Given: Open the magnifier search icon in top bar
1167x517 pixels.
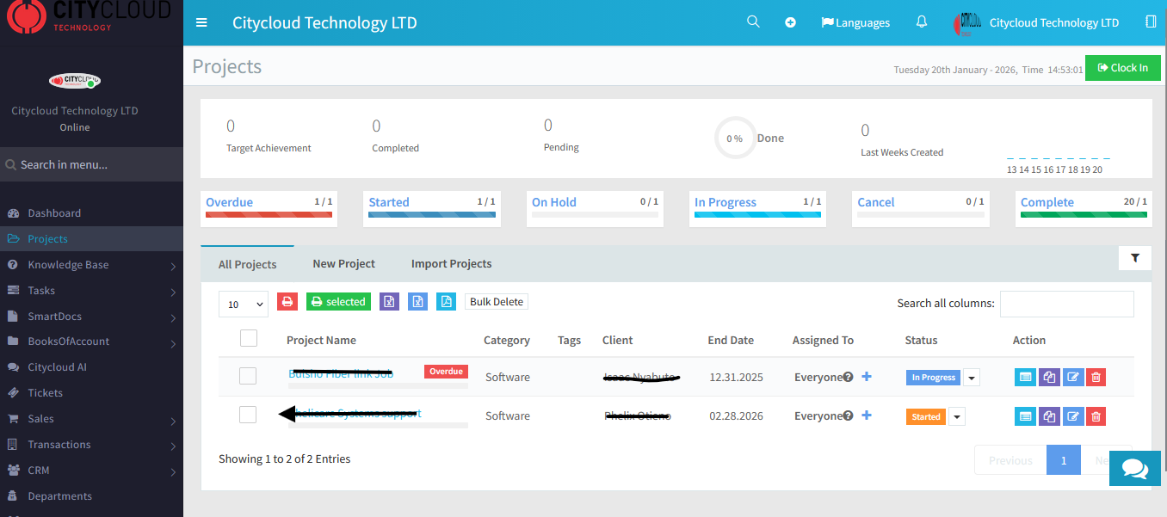Looking at the screenshot, I should pos(753,22).
